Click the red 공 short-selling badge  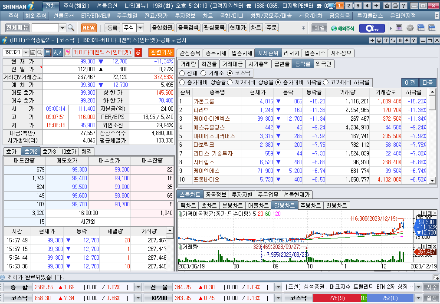(x=138, y=52)
